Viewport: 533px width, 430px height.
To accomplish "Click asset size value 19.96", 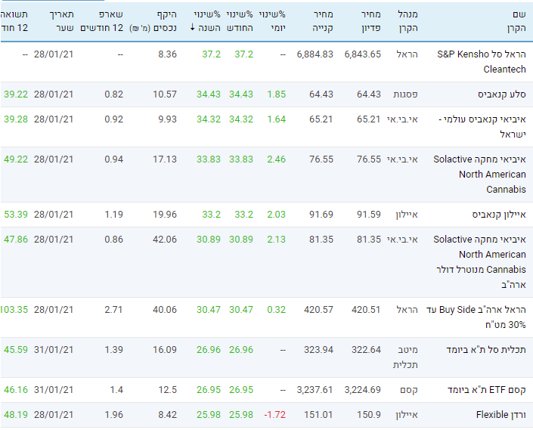I will [x=165, y=215].
